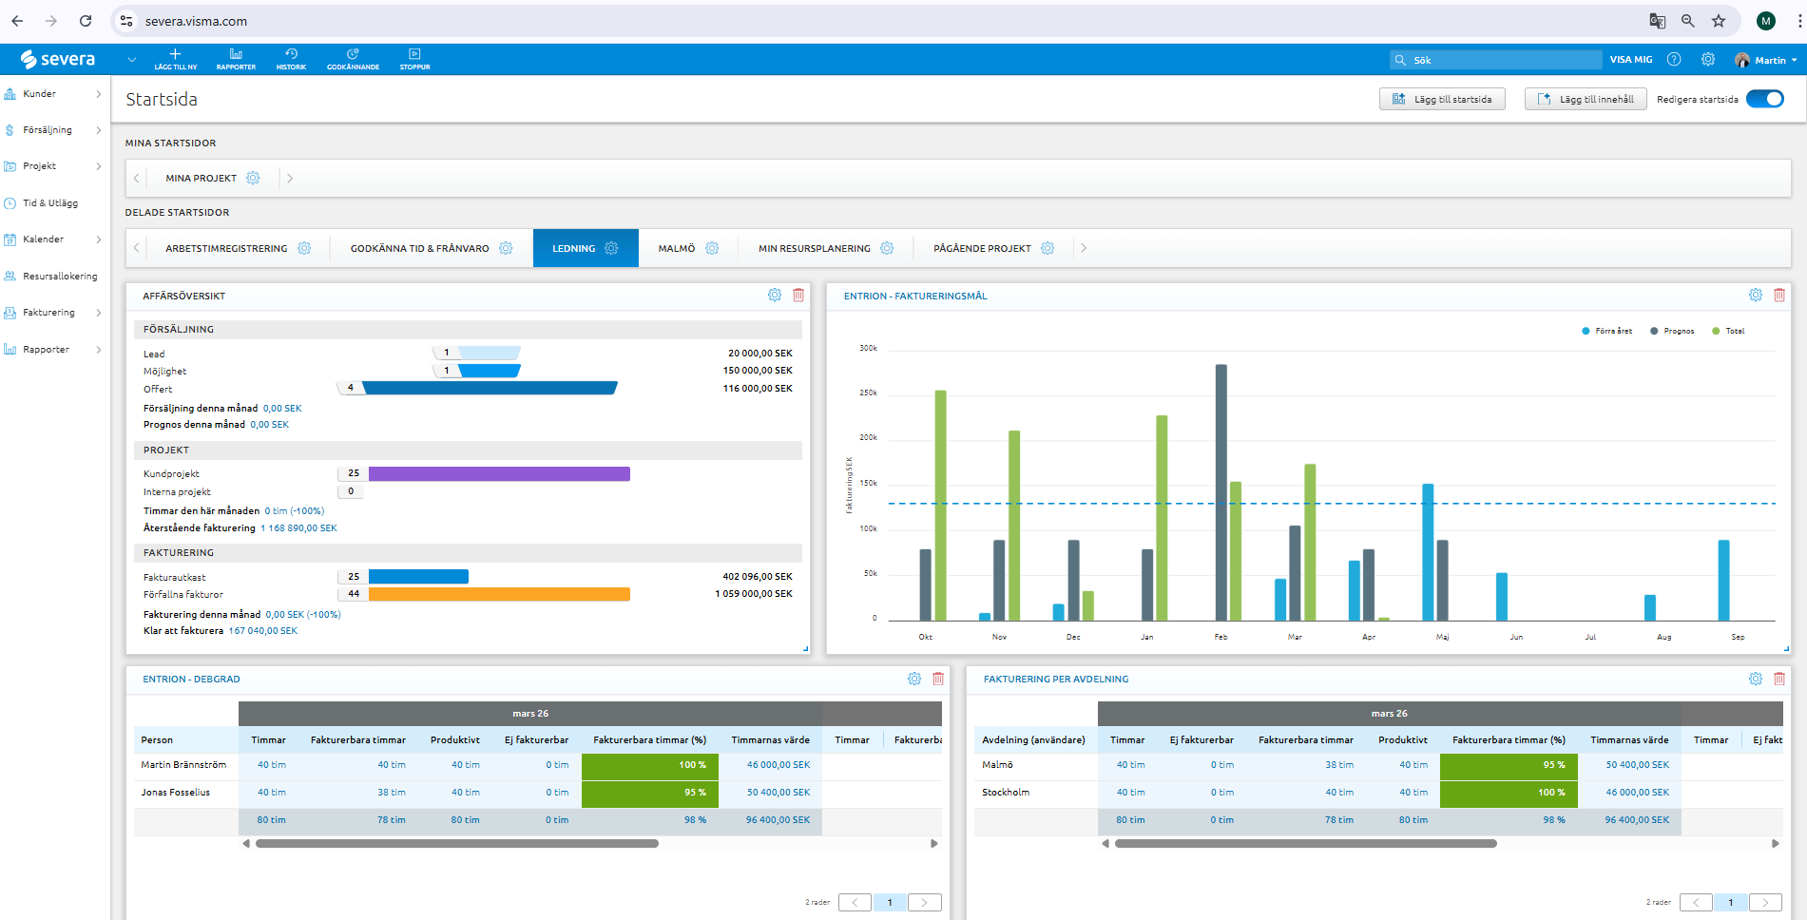Click Klar att fakturera 167 040,00 SEK
Screen dimensions: 1807x920
(262, 631)
